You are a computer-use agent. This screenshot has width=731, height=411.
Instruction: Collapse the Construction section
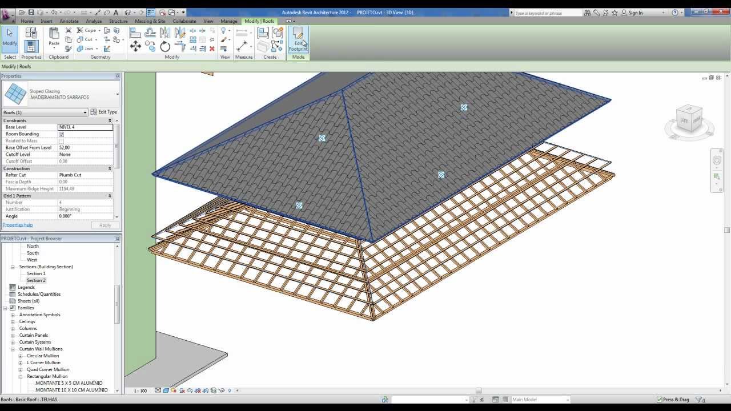click(x=110, y=168)
